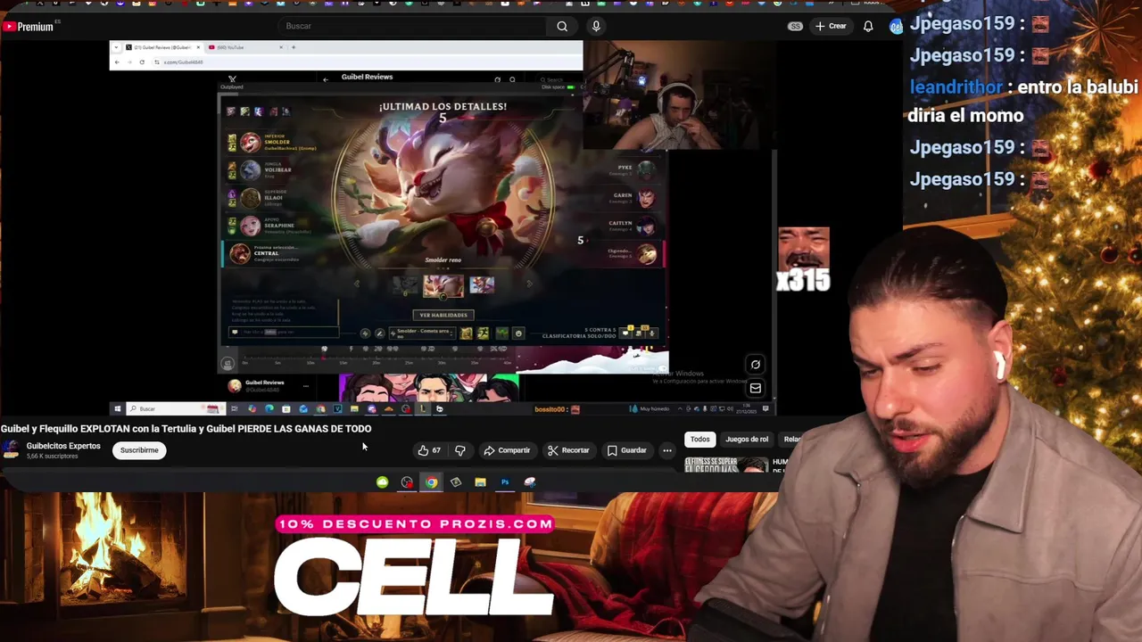Click the x315 emote combo image
This screenshot has height=642, width=1142.
[x=803, y=259]
